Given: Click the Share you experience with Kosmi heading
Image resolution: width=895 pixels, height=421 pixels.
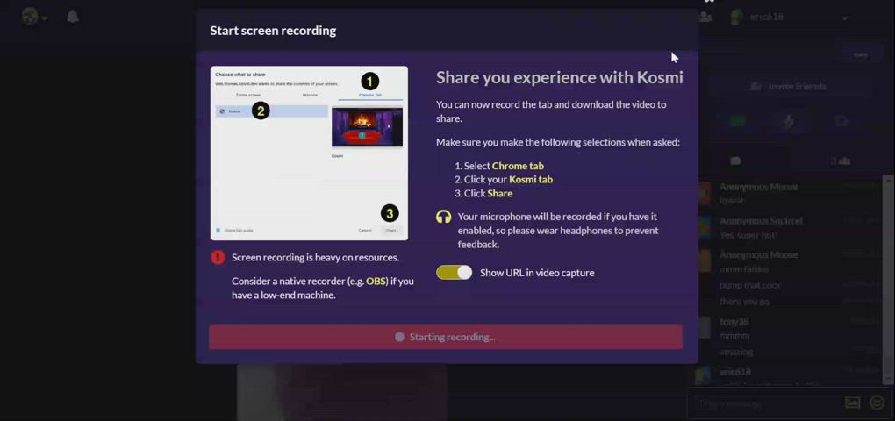Looking at the screenshot, I should coord(560,77).
